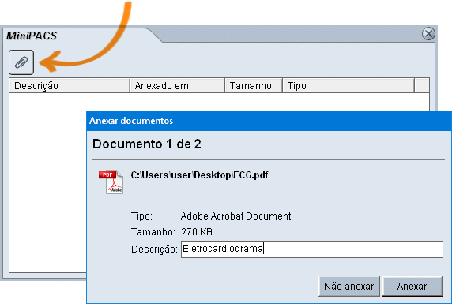Click the Documento 1 de 2 heading

tap(147, 144)
